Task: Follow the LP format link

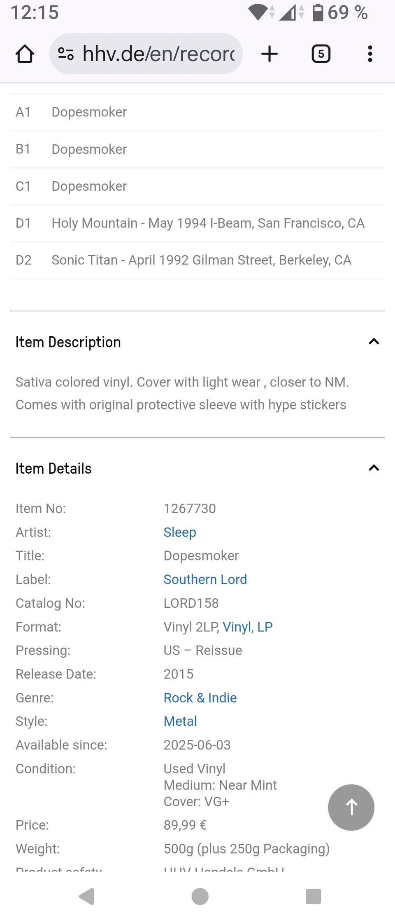Action: pyautogui.click(x=265, y=627)
